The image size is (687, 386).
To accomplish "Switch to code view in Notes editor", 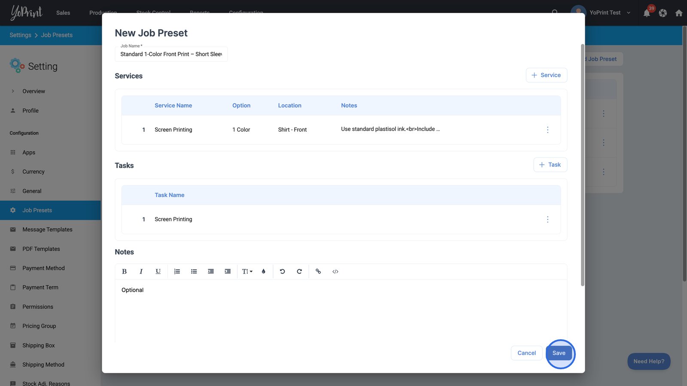I will click(x=335, y=271).
